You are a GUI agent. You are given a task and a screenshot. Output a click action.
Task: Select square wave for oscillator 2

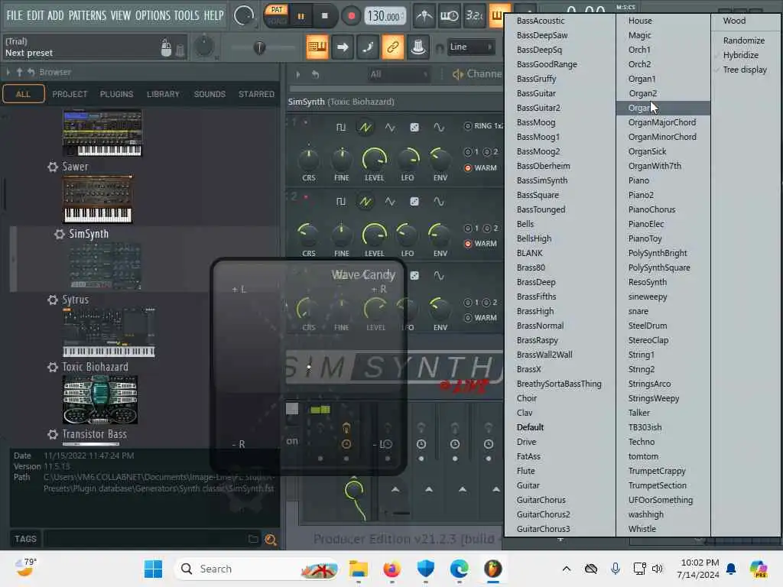[x=340, y=201]
